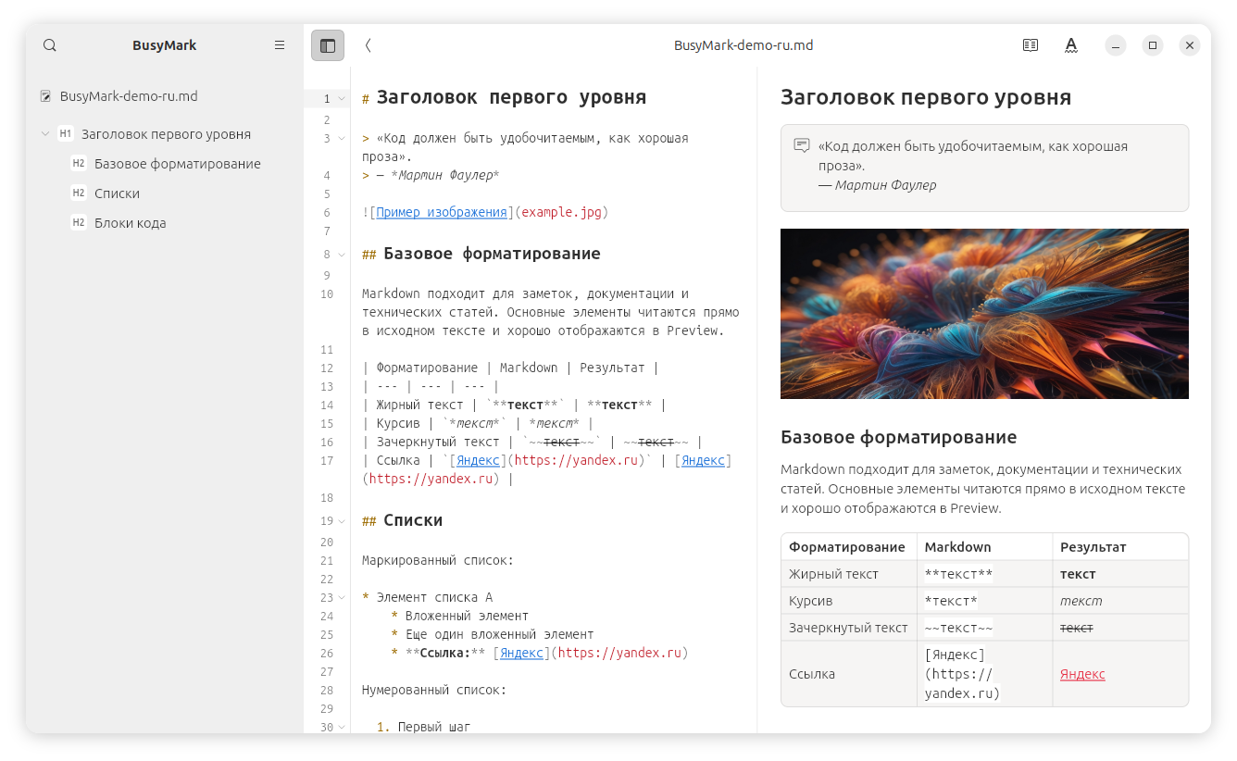Click the BusyMark sidebar title
The width and height of the screenshot is (1237, 761).
[165, 45]
